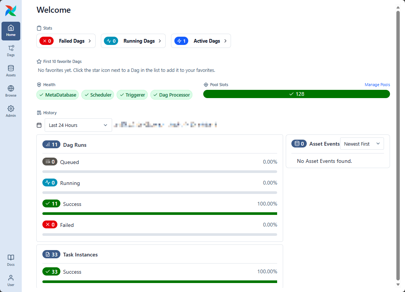Open the Success Dag Runs row
The width and height of the screenshot is (405, 292).
click(72, 204)
